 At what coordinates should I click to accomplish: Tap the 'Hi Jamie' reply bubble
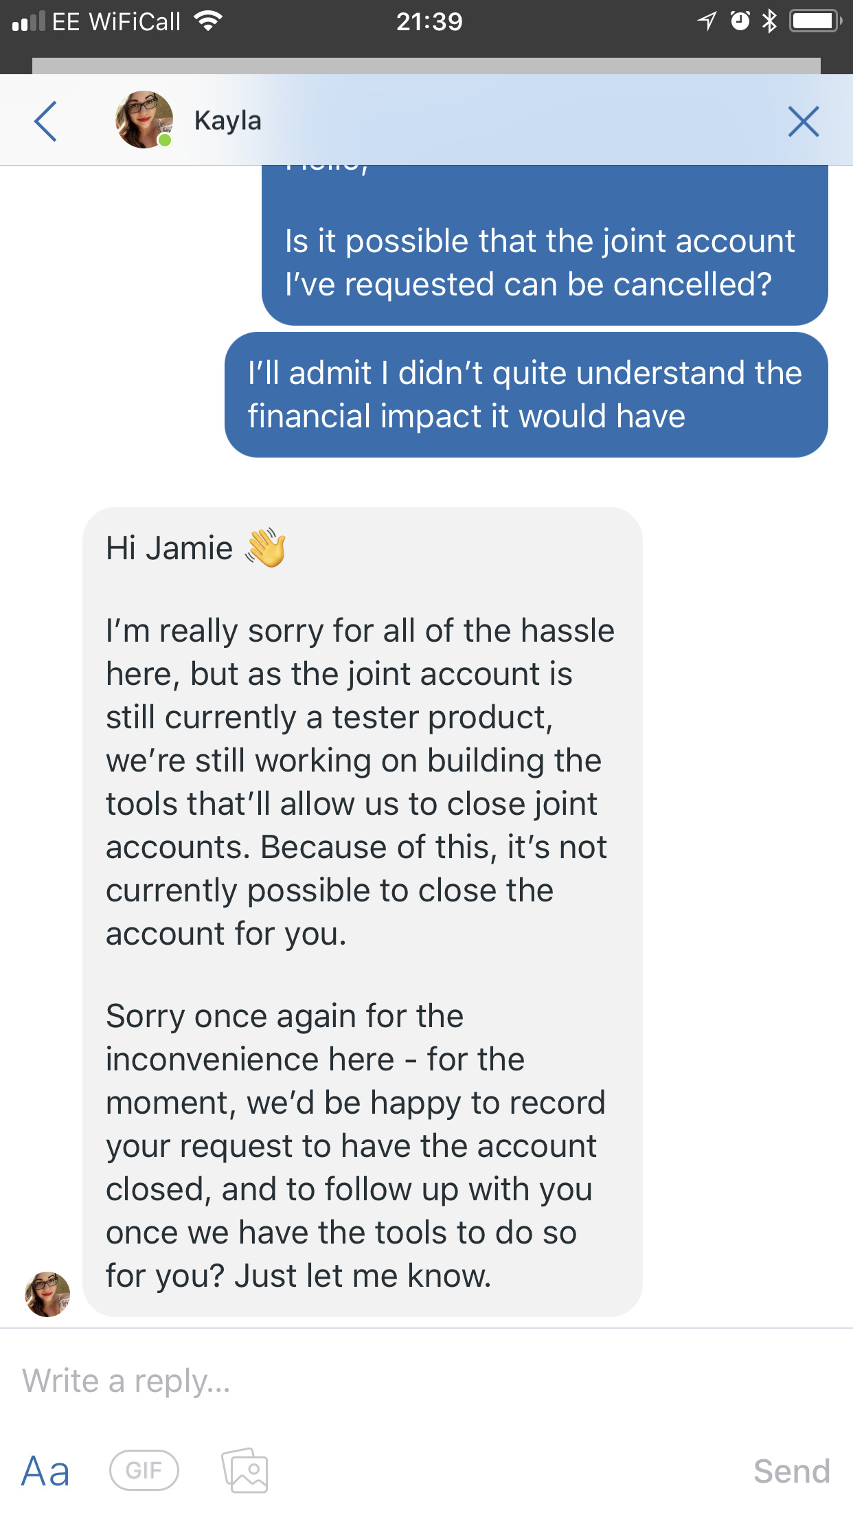[362, 911]
